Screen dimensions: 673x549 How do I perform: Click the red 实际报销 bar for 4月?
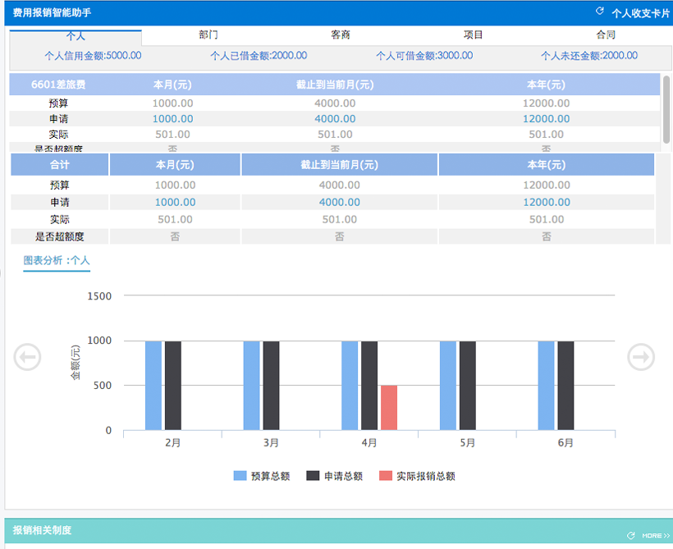pos(387,406)
